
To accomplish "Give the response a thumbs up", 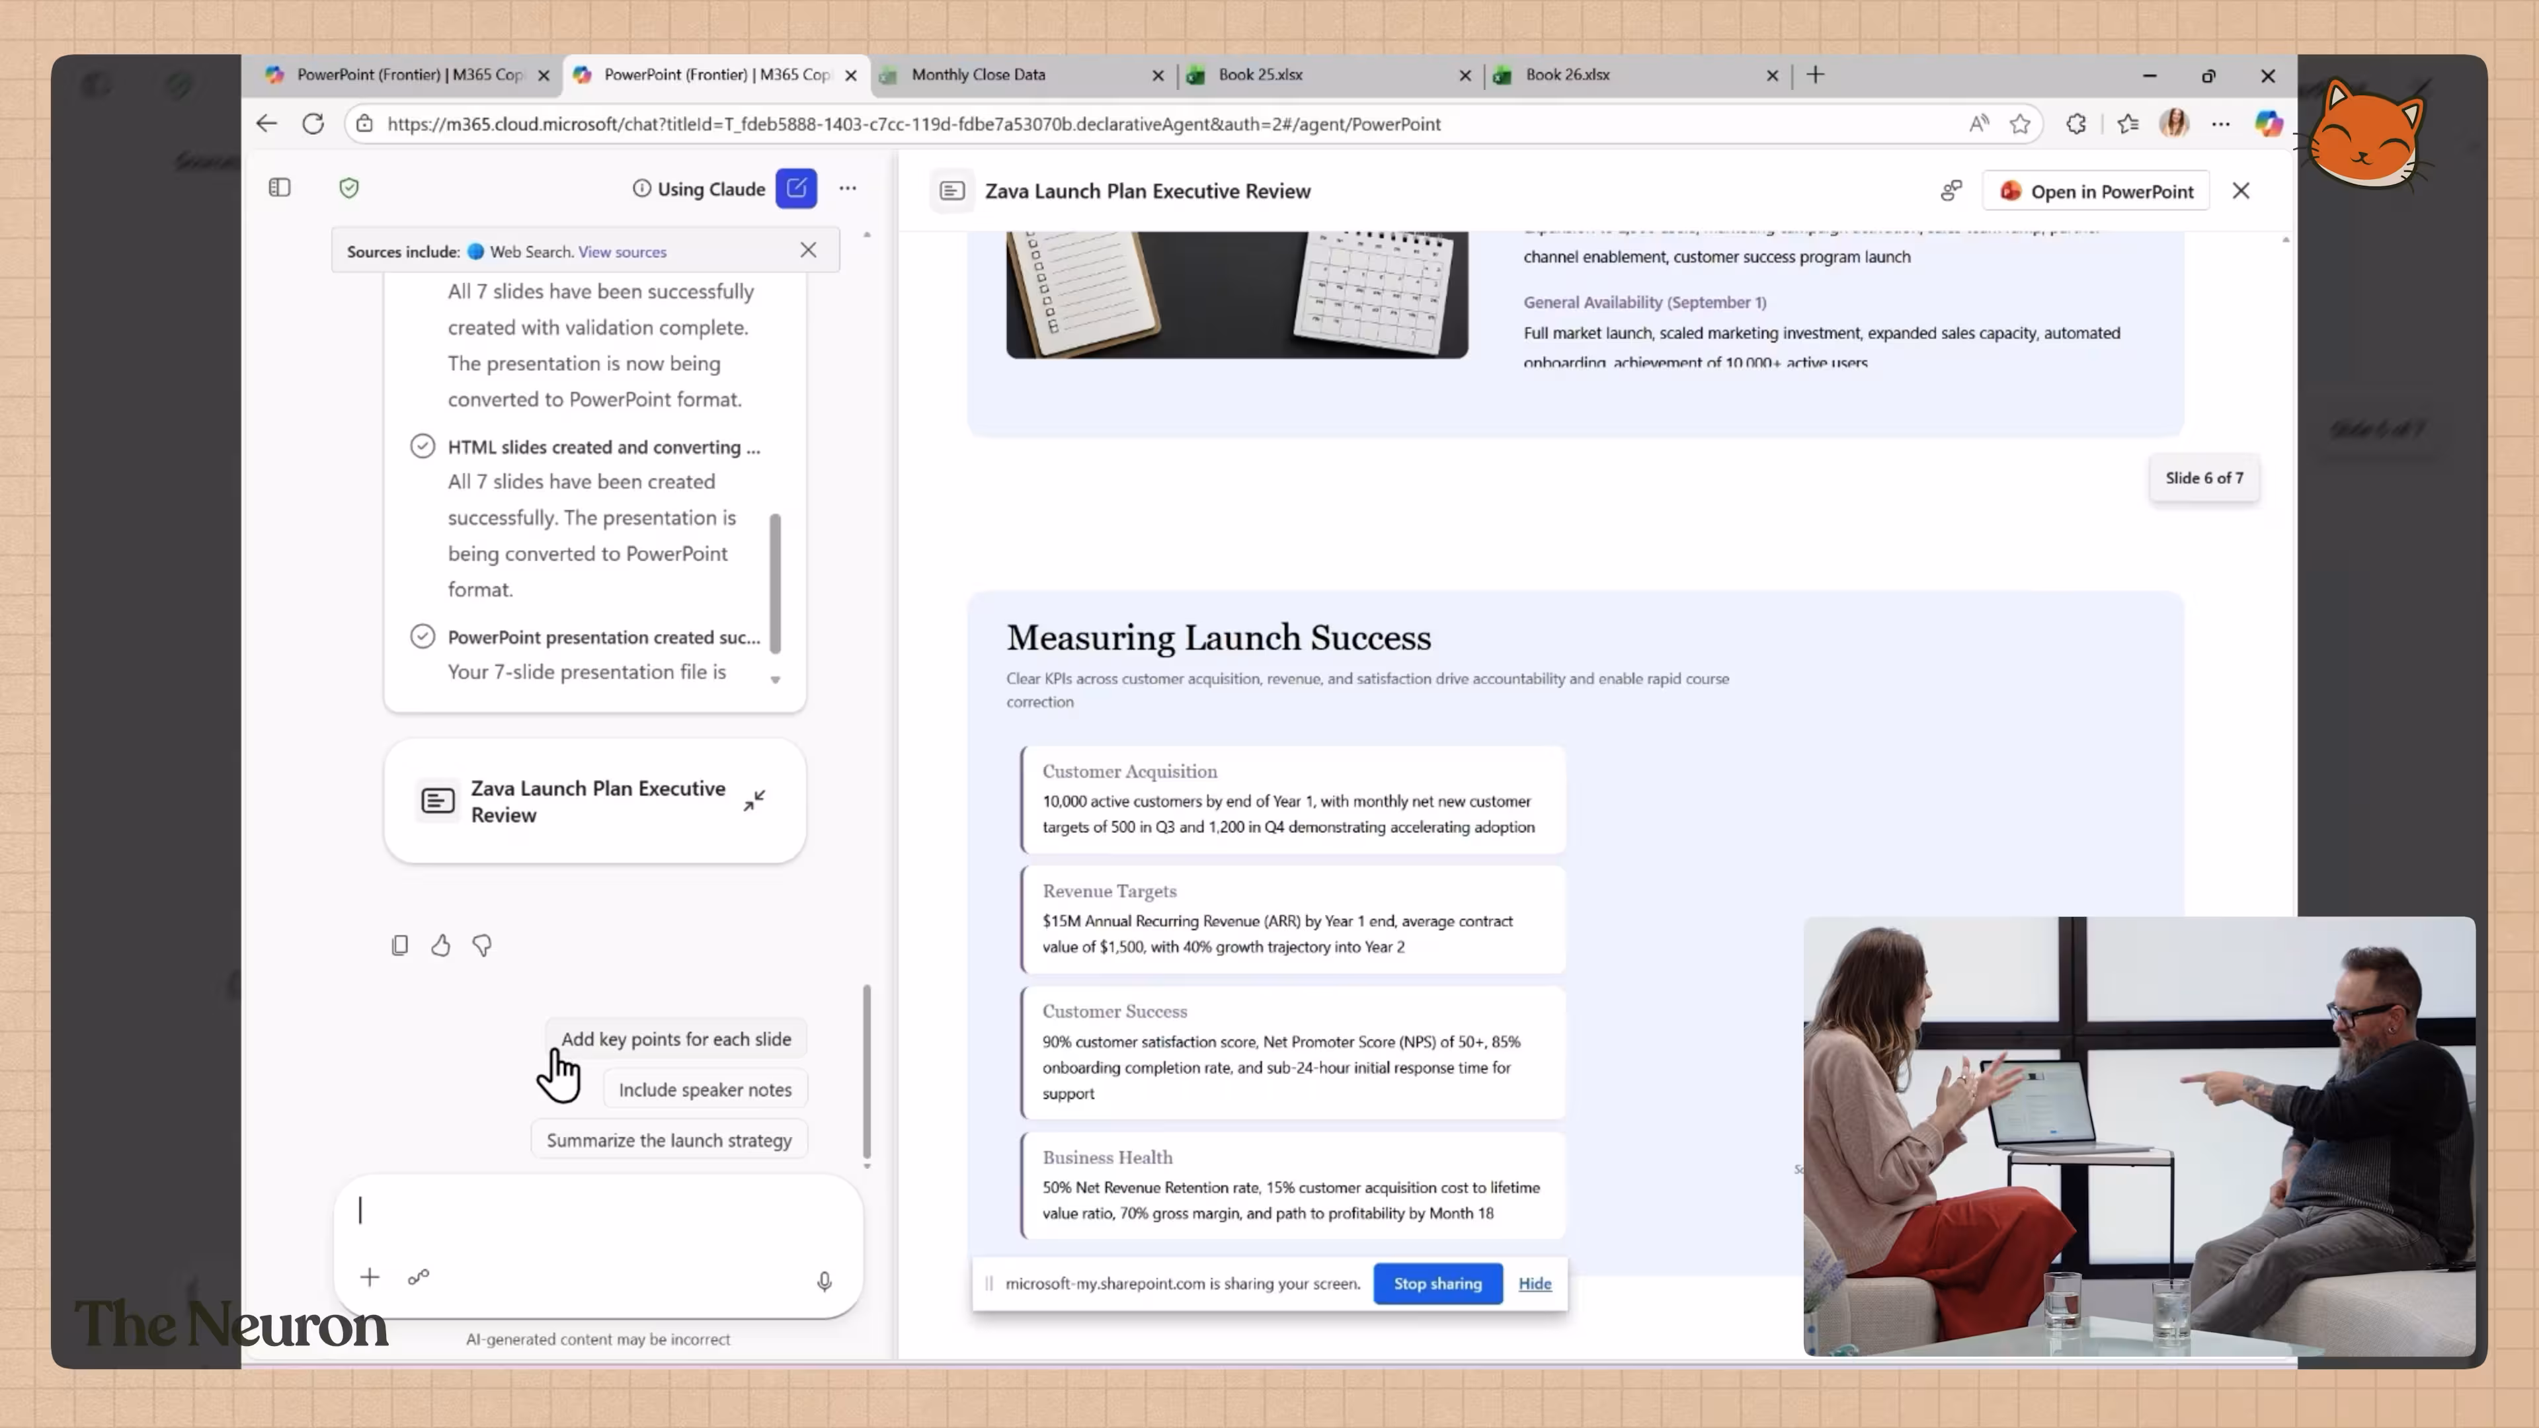I will [x=440, y=945].
